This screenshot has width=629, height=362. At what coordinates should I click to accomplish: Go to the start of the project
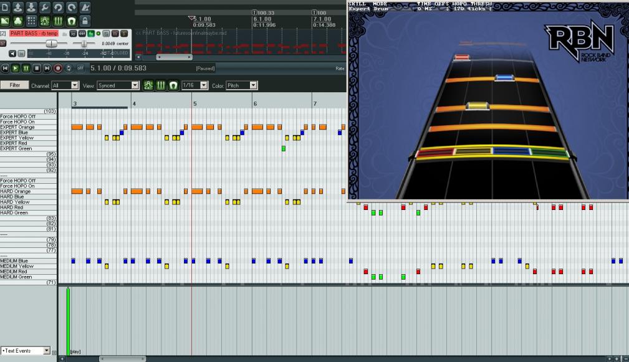tap(5, 69)
